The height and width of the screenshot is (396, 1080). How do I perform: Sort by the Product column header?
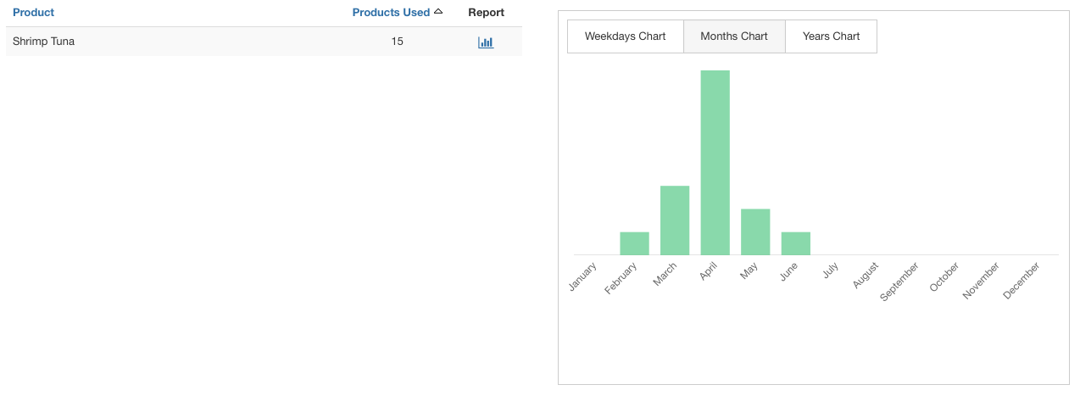coord(34,13)
